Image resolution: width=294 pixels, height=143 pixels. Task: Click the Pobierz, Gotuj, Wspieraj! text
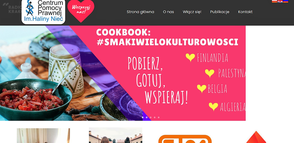click(x=158, y=80)
